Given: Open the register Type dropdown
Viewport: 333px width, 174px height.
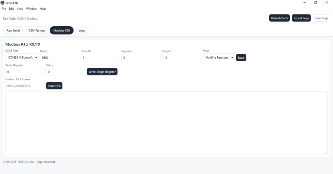Looking at the screenshot, I should 219,57.
